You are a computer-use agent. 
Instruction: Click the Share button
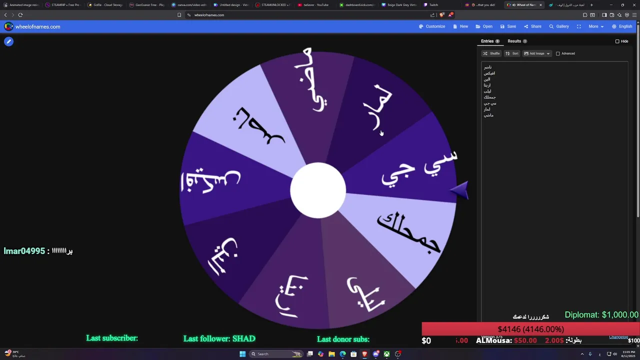coord(532,26)
